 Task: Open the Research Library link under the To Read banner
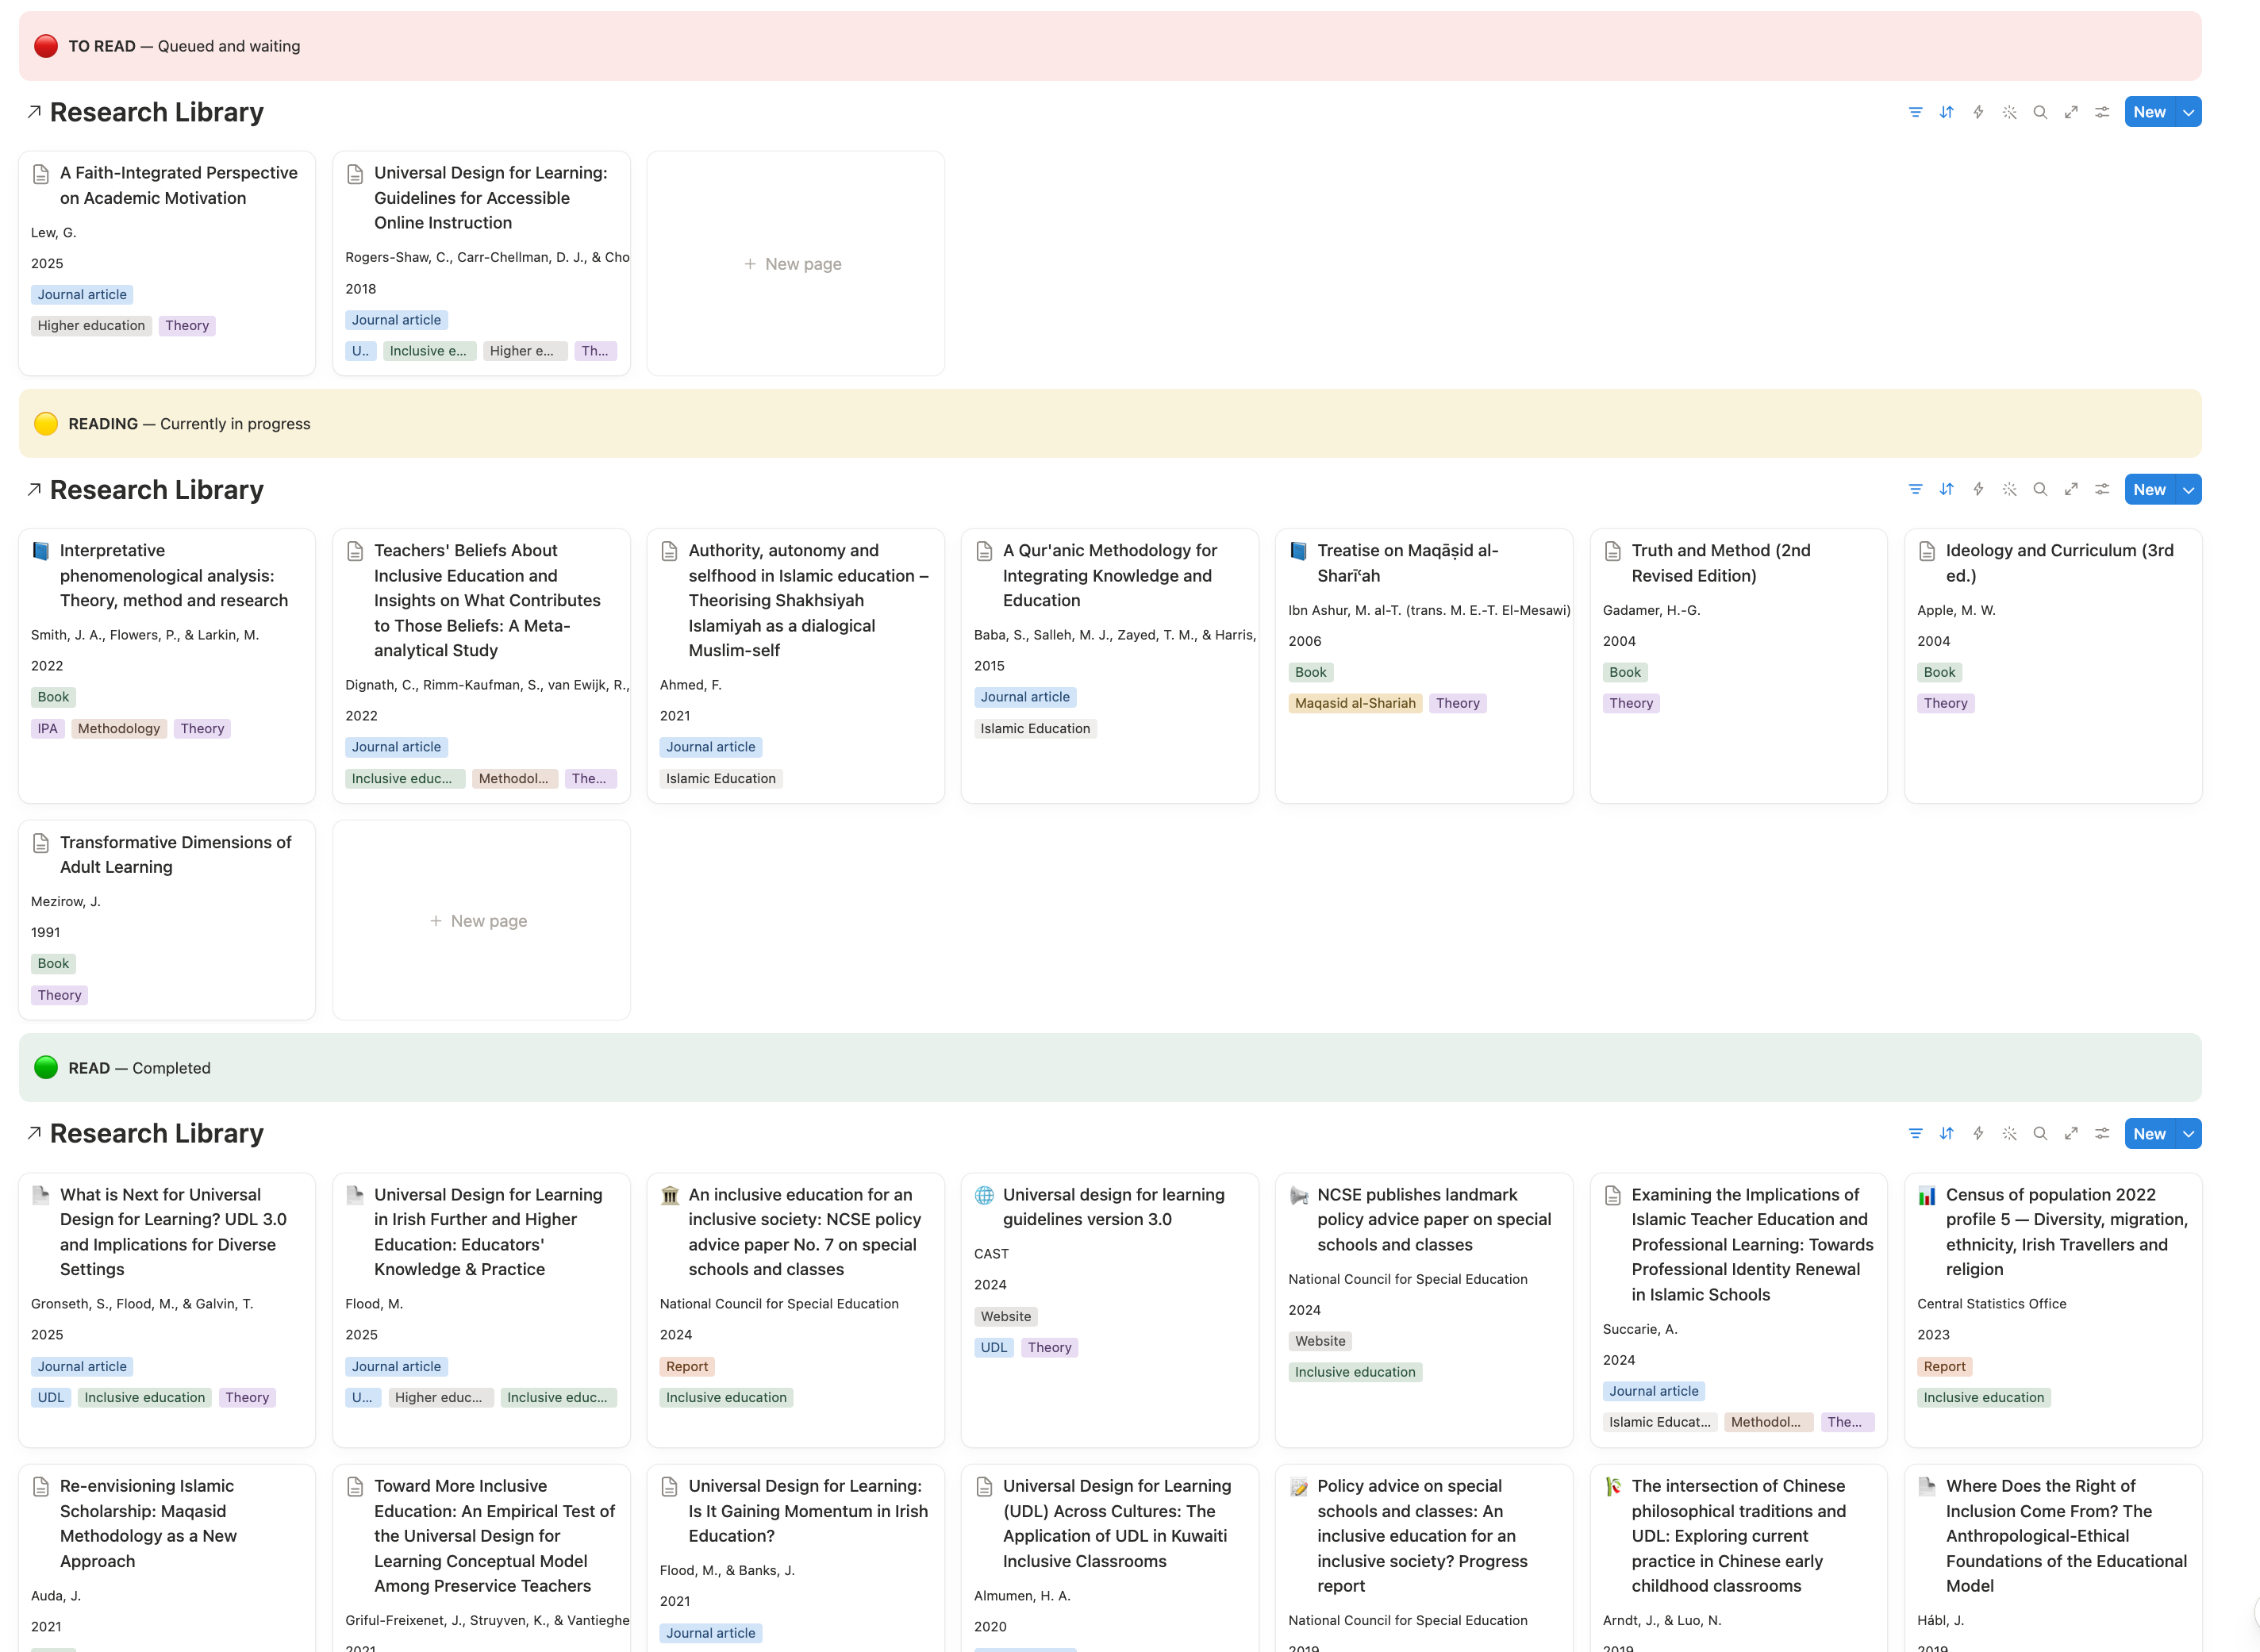(x=156, y=112)
